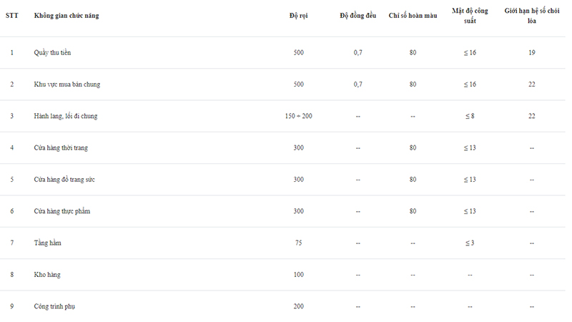Select the Độ rọi column header

click(298, 16)
